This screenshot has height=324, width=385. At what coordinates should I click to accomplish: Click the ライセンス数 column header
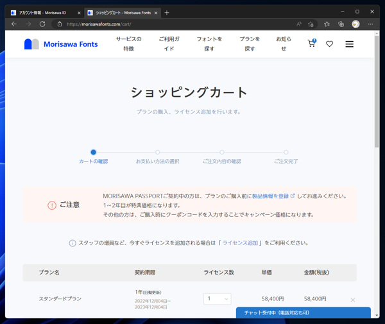click(219, 273)
